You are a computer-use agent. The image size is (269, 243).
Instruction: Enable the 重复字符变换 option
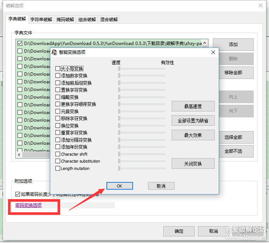[58, 132]
